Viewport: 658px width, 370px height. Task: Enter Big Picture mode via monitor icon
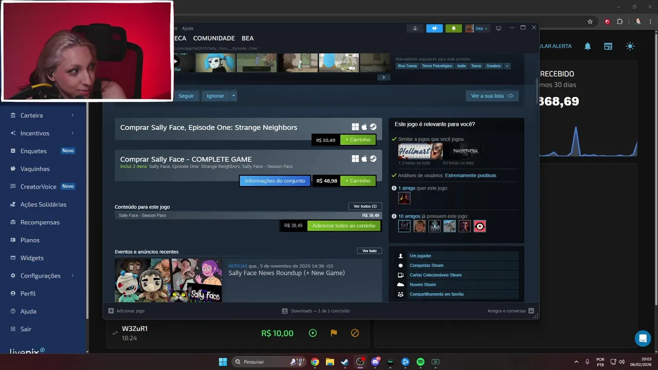pyautogui.click(x=498, y=28)
